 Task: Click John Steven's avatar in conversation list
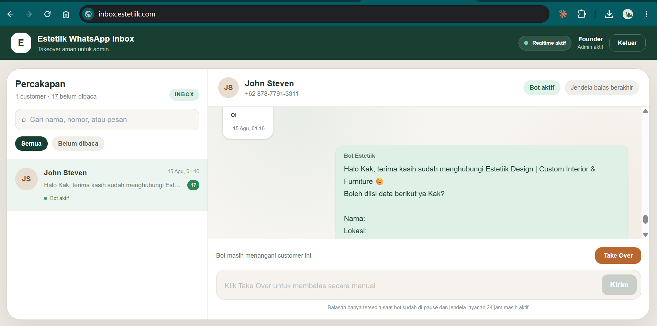26,179
